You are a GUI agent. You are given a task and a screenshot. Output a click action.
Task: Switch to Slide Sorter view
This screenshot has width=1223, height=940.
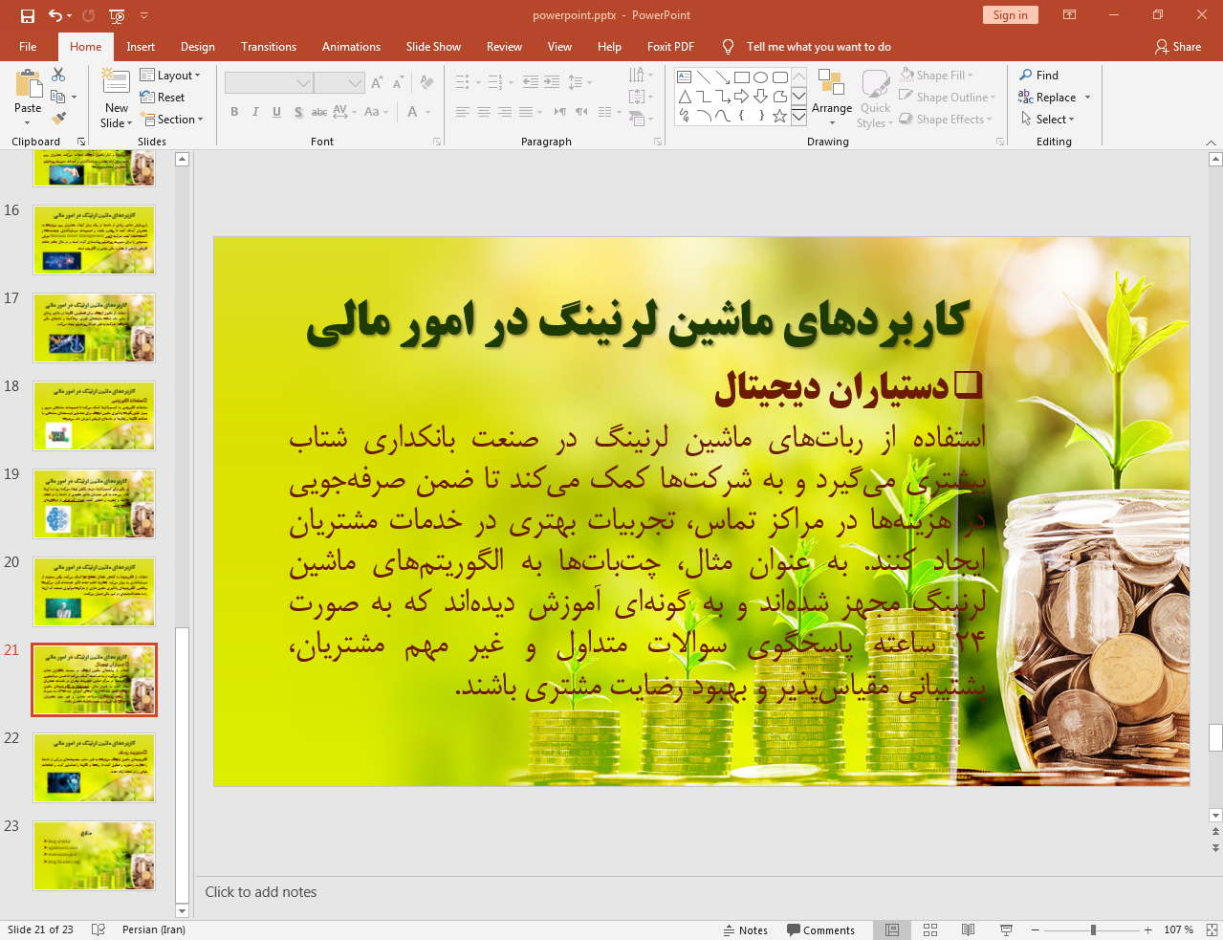pos(930,930)
